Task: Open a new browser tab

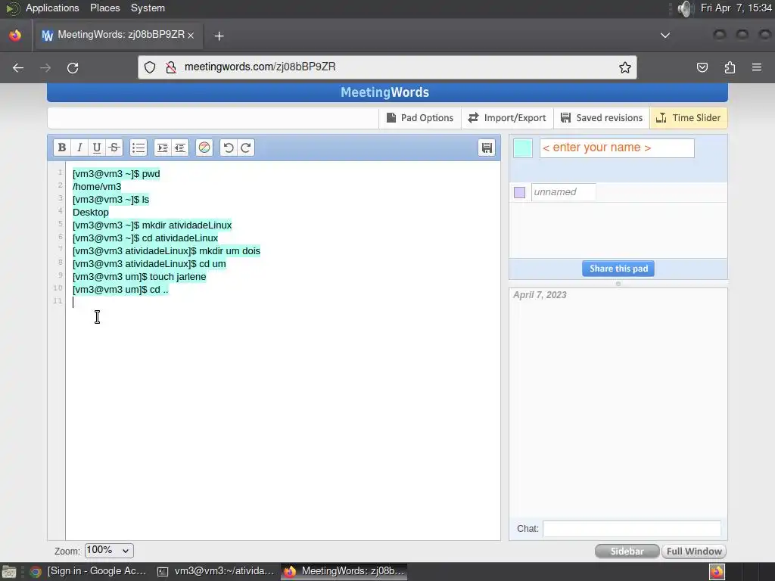Action: [x=219, y=36]
